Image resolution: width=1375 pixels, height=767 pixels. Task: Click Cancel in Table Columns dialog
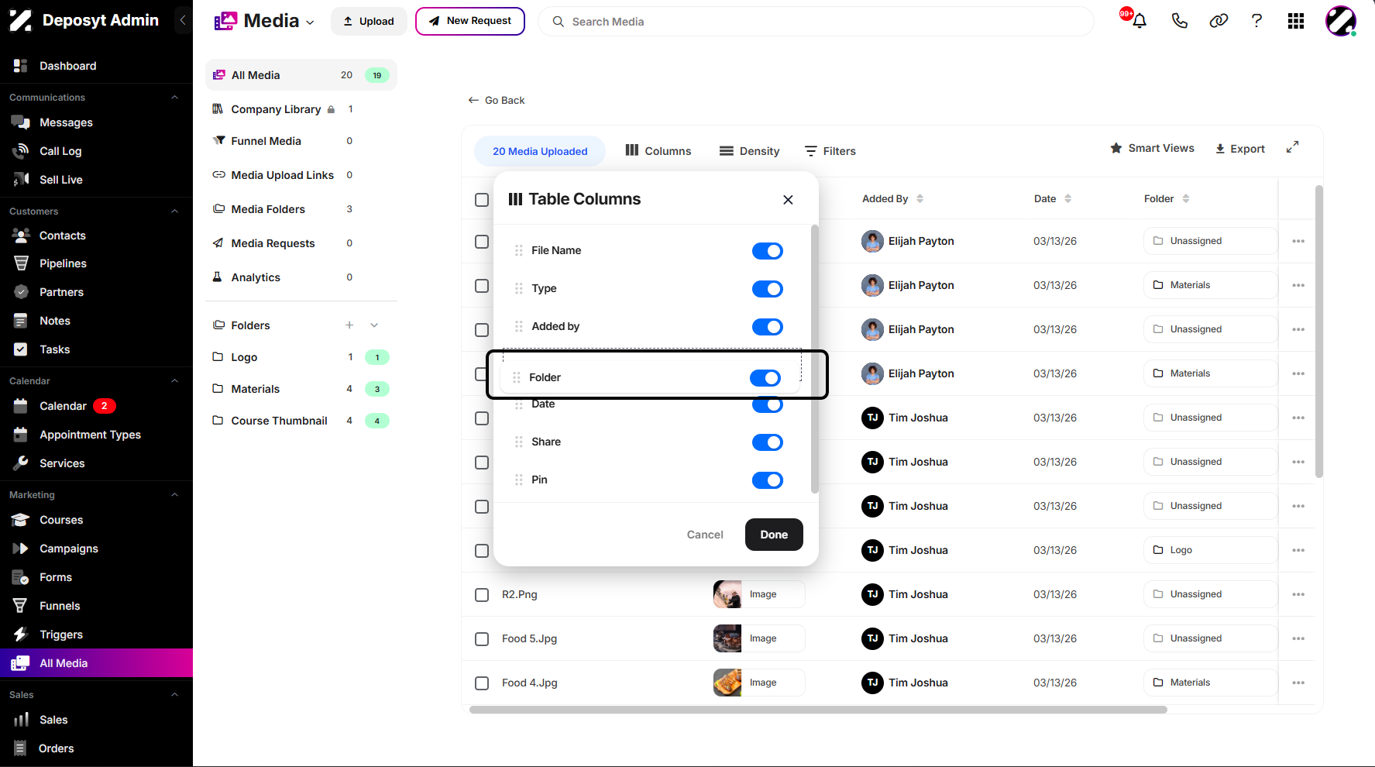click(x=705, y=535)
